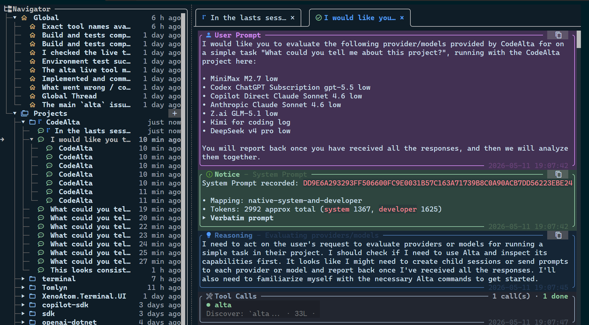This screenshot has height=325, width=589.
Task: Copy the Reasoning block
Action: (x=558, y=235)
